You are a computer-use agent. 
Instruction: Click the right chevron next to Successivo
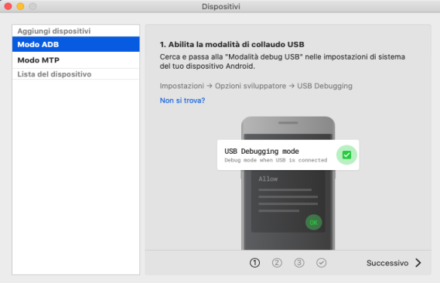pos(418,263)
